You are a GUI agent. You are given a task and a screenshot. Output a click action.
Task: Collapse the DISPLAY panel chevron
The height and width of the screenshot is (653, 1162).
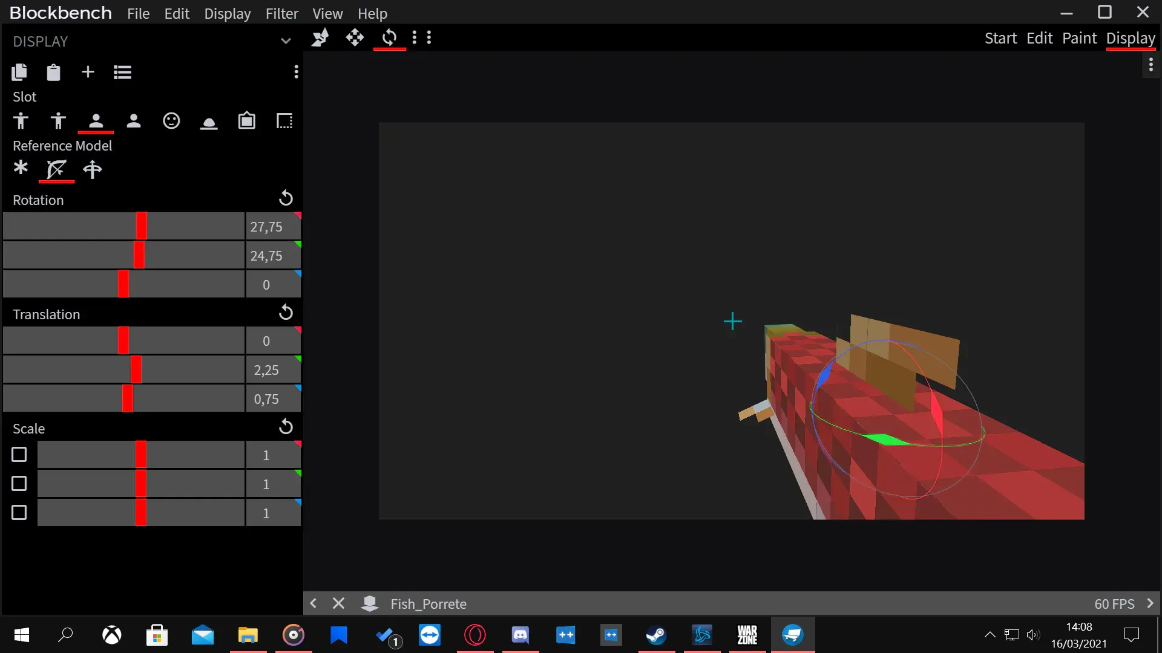[286, 41]
